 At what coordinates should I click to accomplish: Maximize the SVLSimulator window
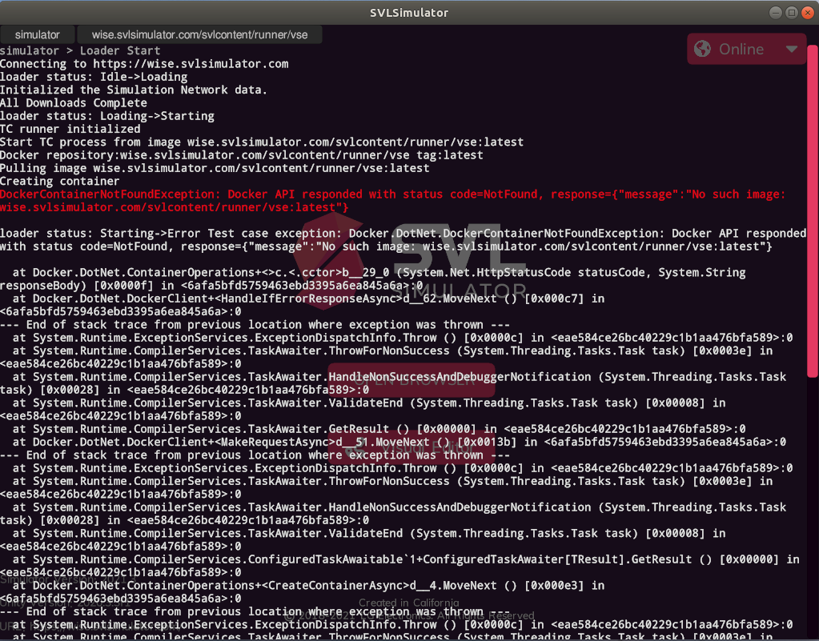[x=792, y=12]
